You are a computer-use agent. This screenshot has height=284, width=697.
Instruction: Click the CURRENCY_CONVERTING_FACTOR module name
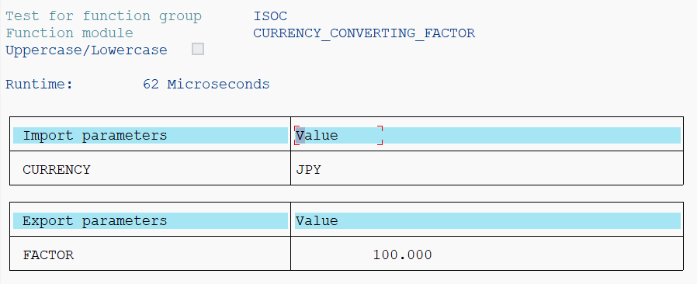click(x=364, y=33)
